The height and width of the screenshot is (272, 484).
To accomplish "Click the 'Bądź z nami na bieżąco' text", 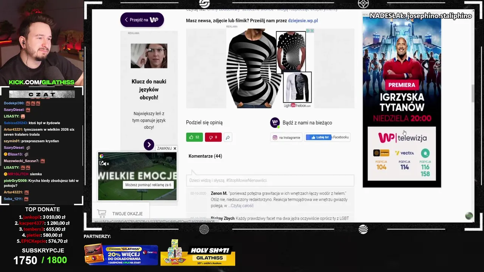I will coord(307,123).
